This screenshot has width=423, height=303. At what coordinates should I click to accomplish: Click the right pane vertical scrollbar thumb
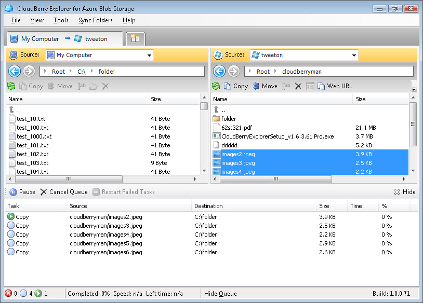(413, 124)
